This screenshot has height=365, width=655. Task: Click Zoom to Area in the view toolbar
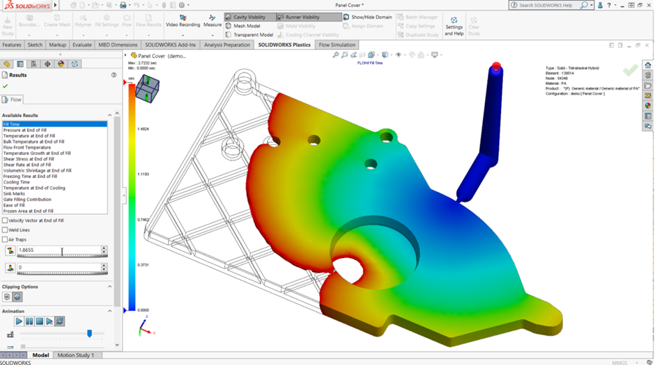point(345,55)
